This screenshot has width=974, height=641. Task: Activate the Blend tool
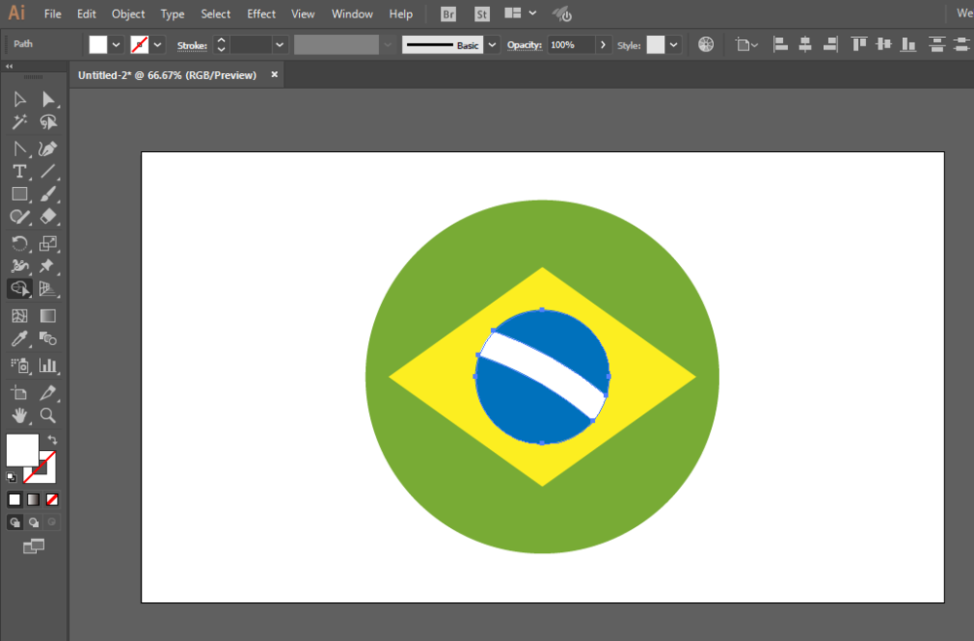48,338
